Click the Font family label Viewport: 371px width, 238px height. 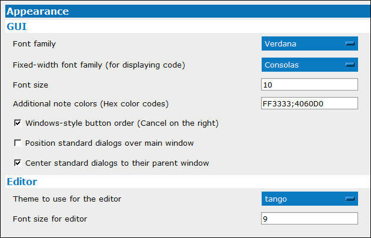point(34,44)
